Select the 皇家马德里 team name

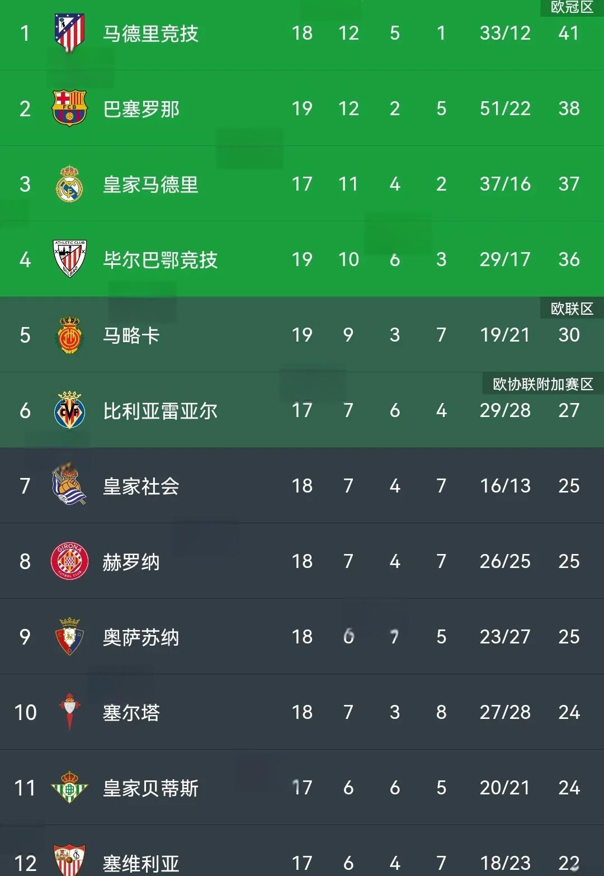[151, 184]
